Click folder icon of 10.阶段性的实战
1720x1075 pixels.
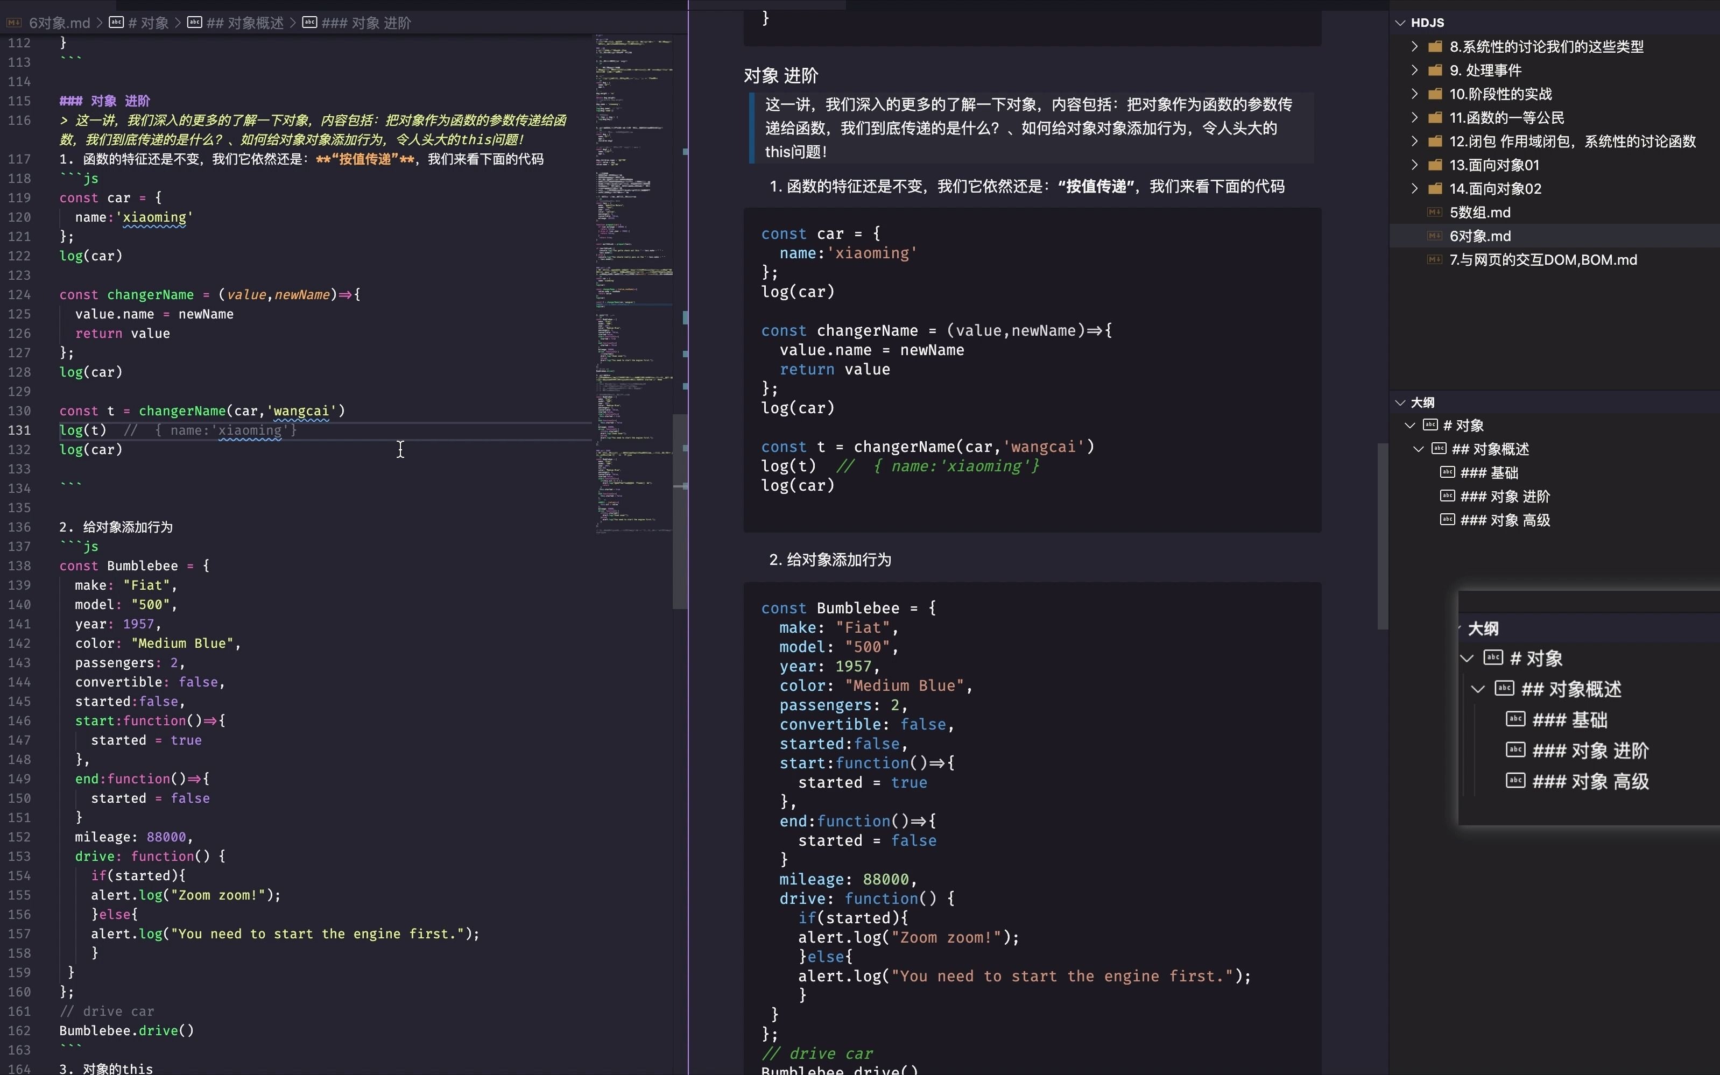(1436, 94)
